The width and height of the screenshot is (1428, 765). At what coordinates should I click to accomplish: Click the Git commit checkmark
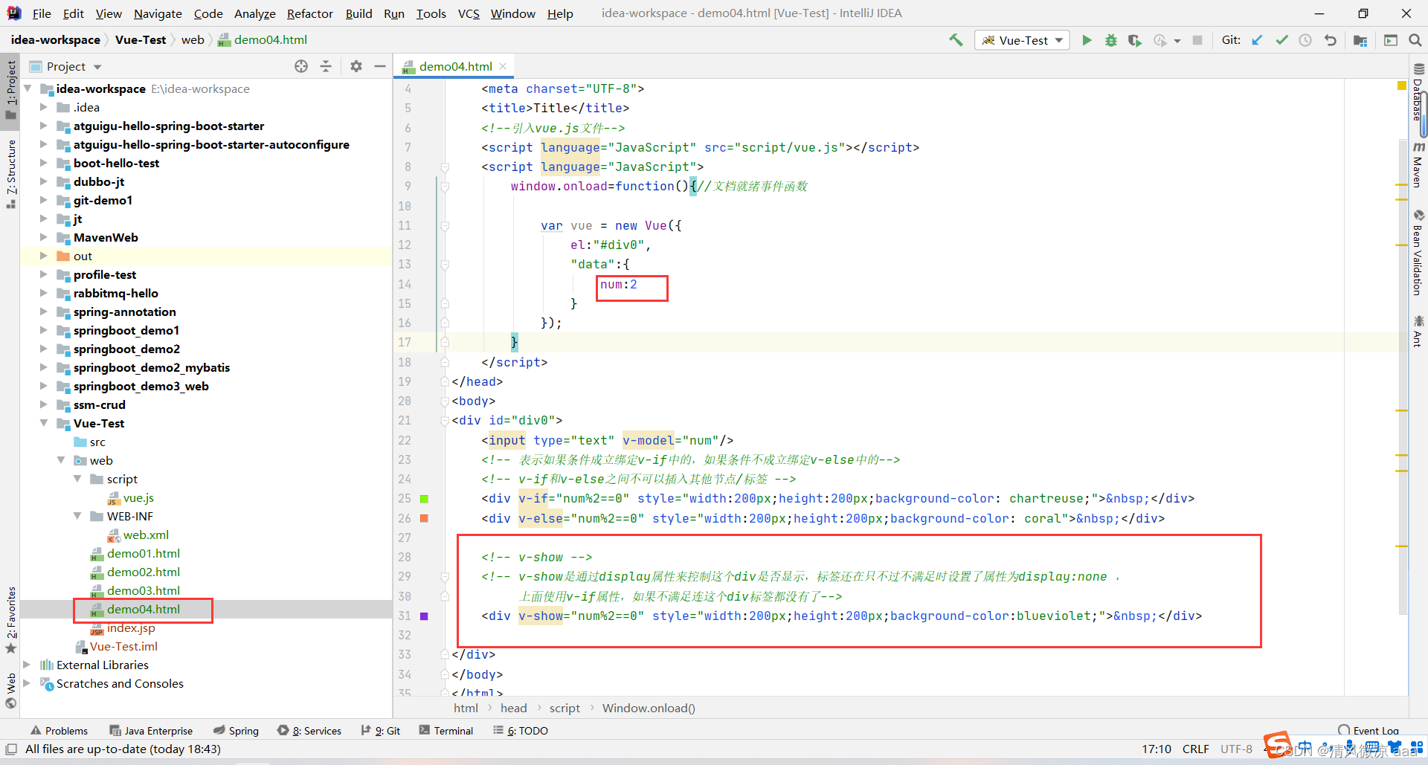[1281, 40]
